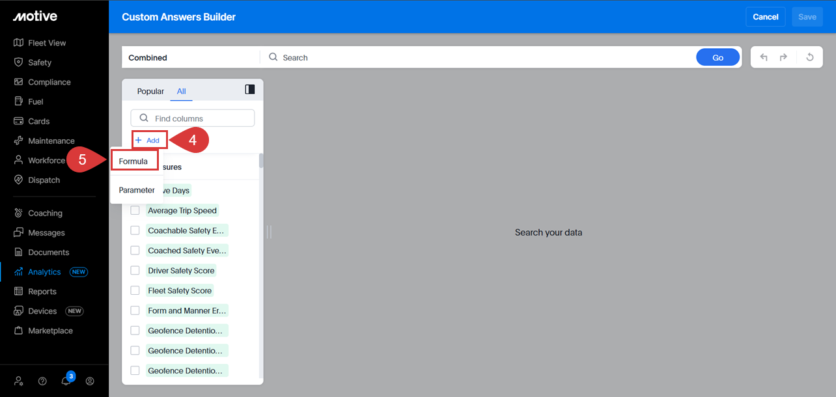Click the Cancel button

click(766, 17)
